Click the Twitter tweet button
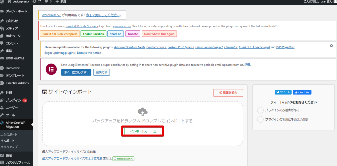The height and width of the screenshot is (166, 337). [x=283, y=92]
